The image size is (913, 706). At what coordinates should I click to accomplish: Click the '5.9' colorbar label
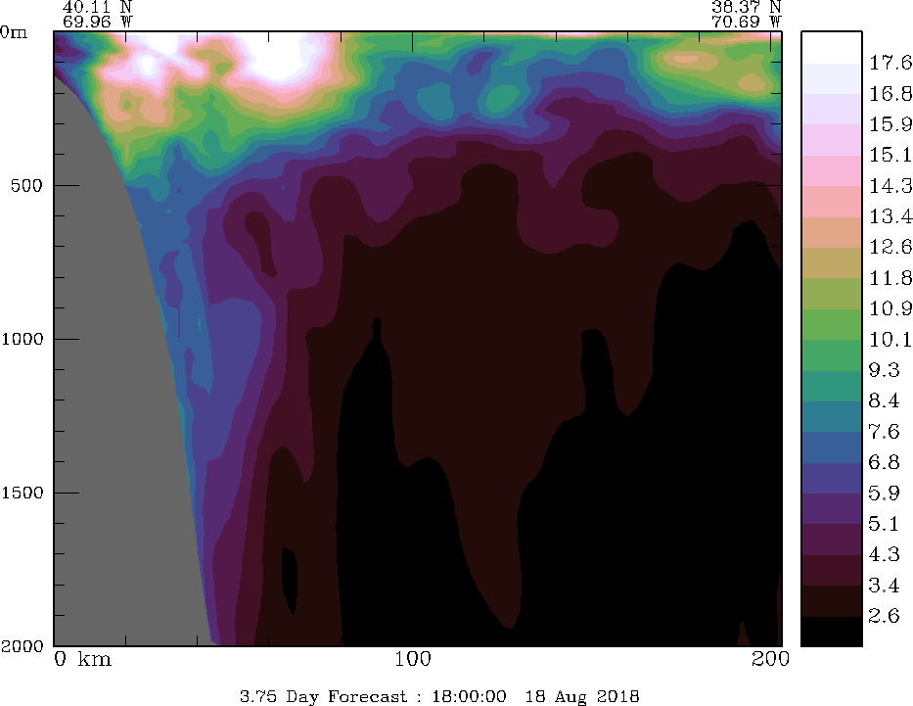pos(884,493)
